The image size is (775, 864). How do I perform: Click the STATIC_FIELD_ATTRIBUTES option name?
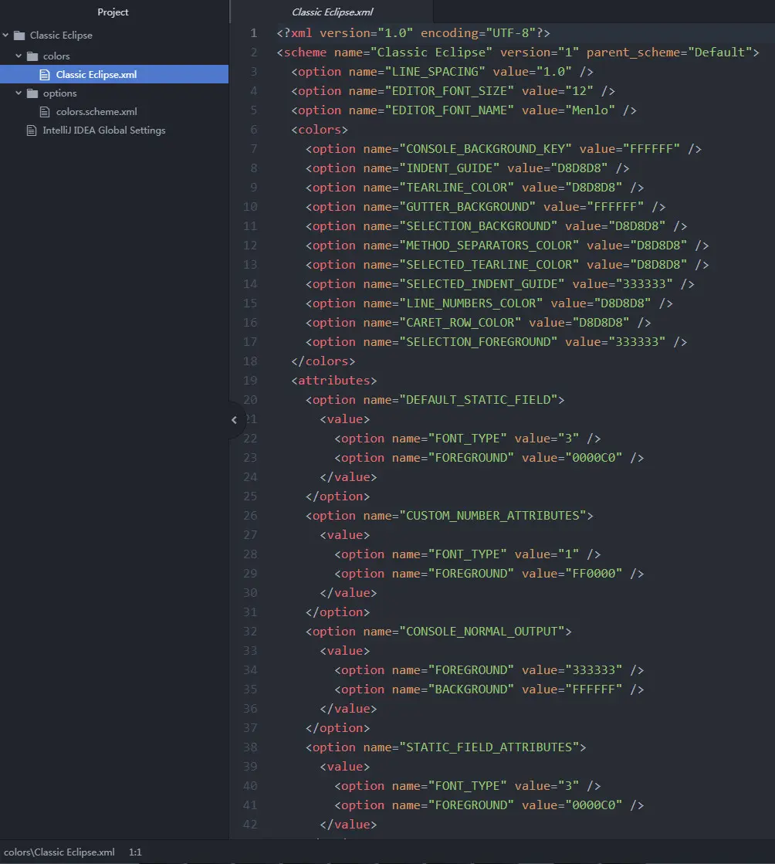click(489, 747)
